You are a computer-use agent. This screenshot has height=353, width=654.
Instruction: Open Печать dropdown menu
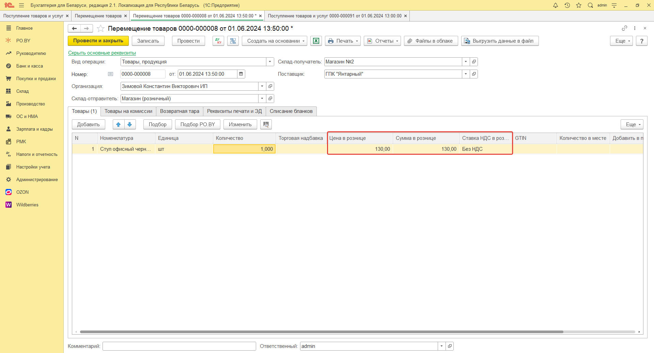(x=343, y=41)
